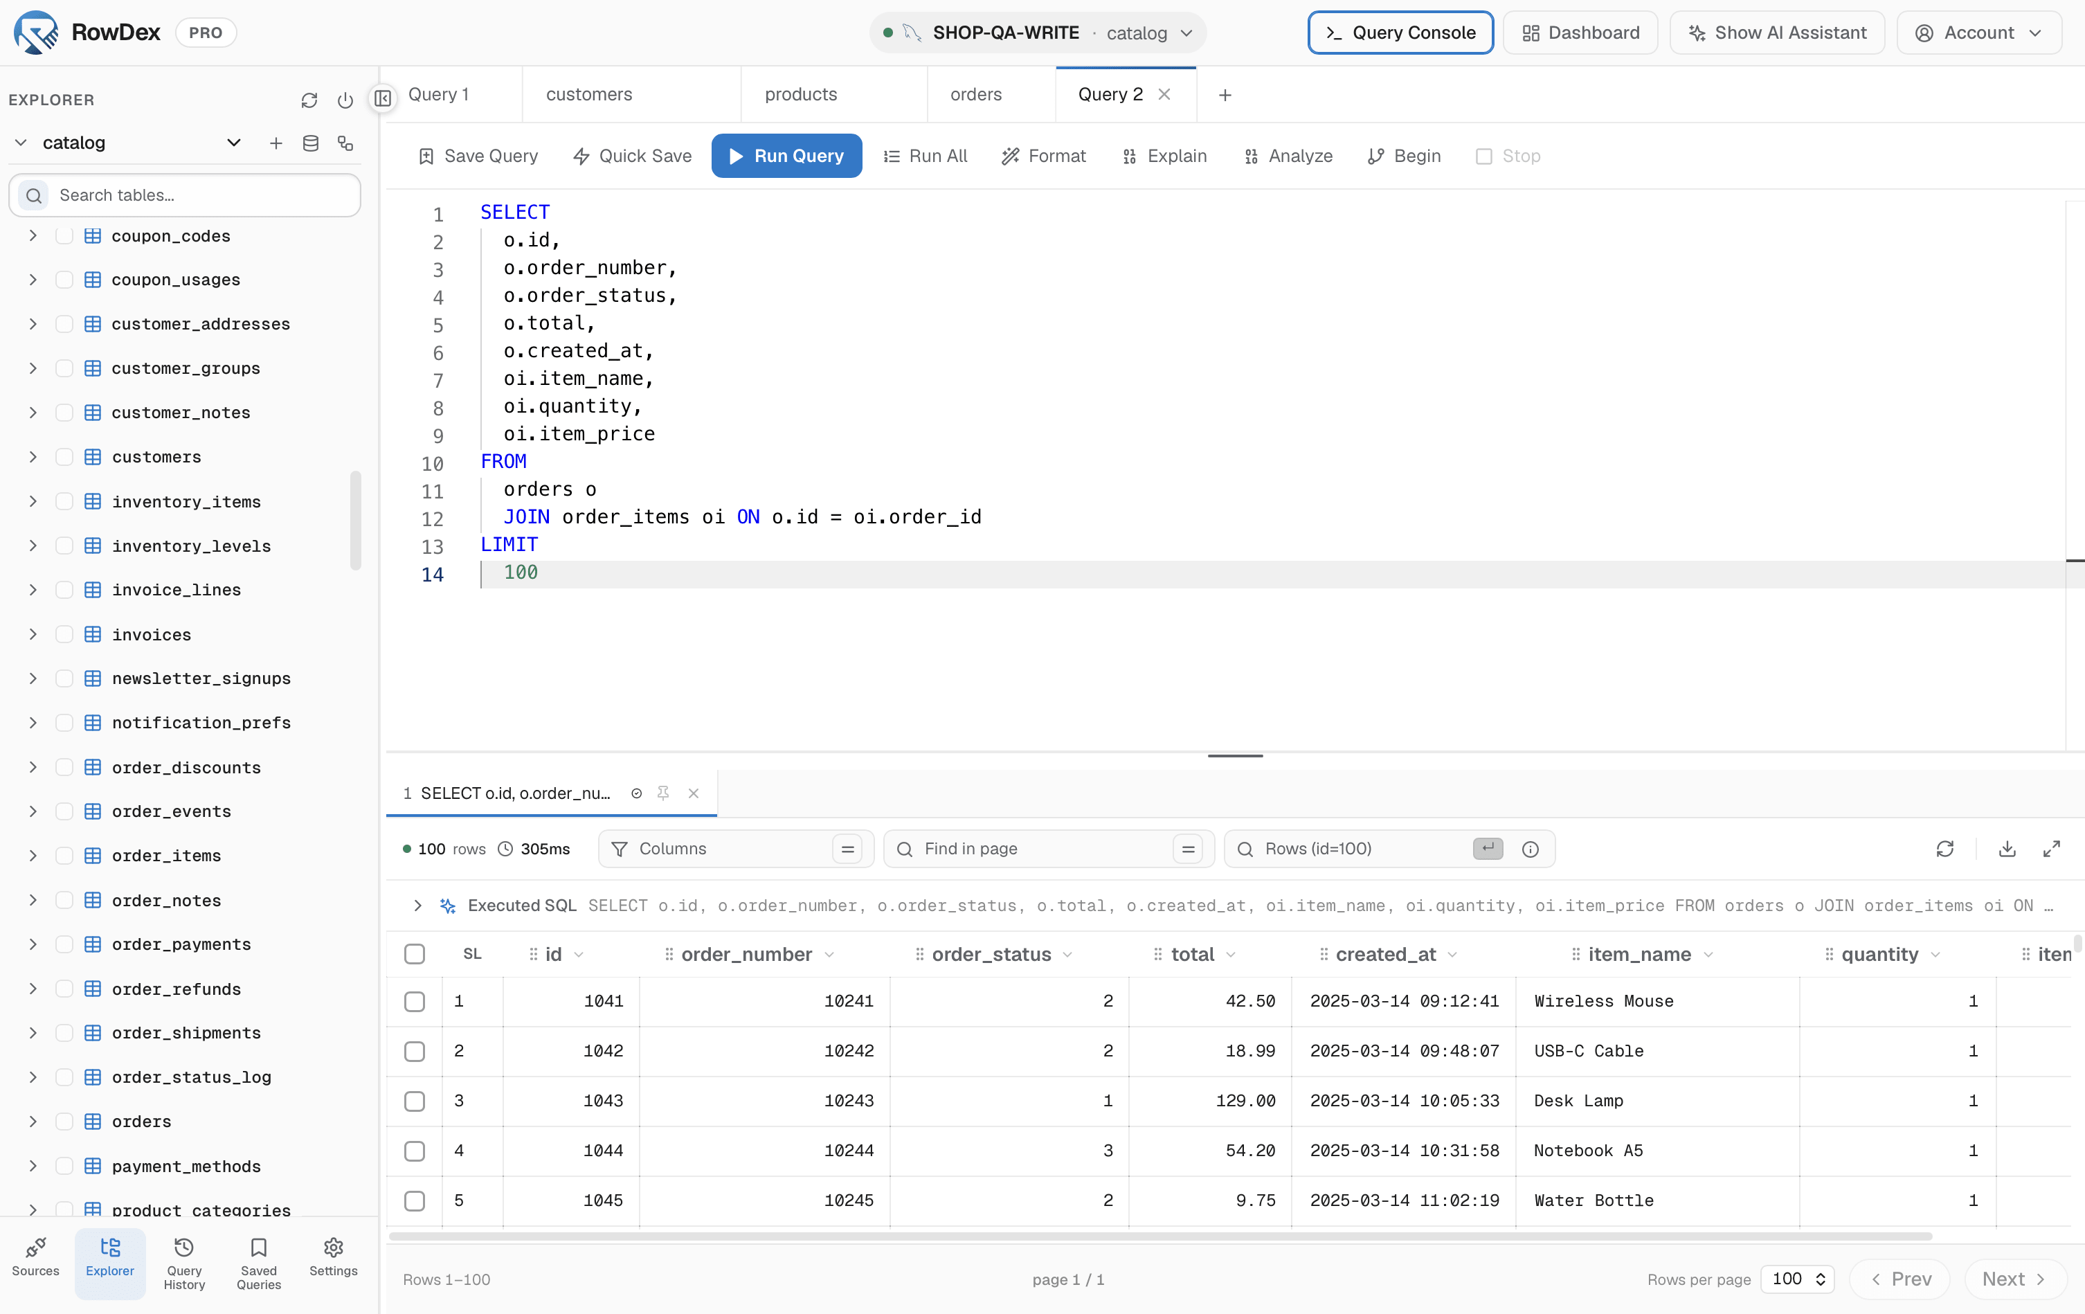This screenshot has width=2085, height=1314.
Task: Refresh the explorer tree
Action: coord(309,100)
